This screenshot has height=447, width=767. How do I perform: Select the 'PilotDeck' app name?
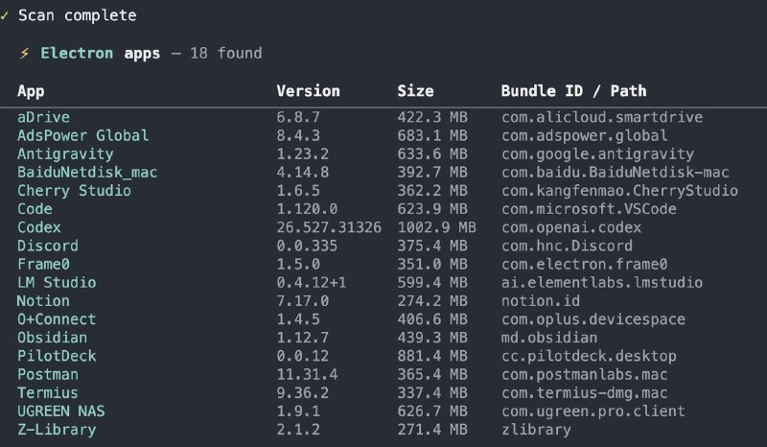point(57,356)
